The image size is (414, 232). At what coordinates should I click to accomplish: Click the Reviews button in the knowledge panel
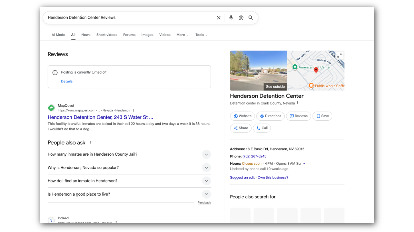pos(299,116)
